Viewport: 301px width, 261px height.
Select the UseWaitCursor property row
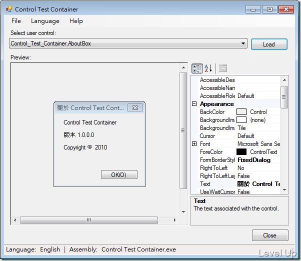[x=239, y=191]
